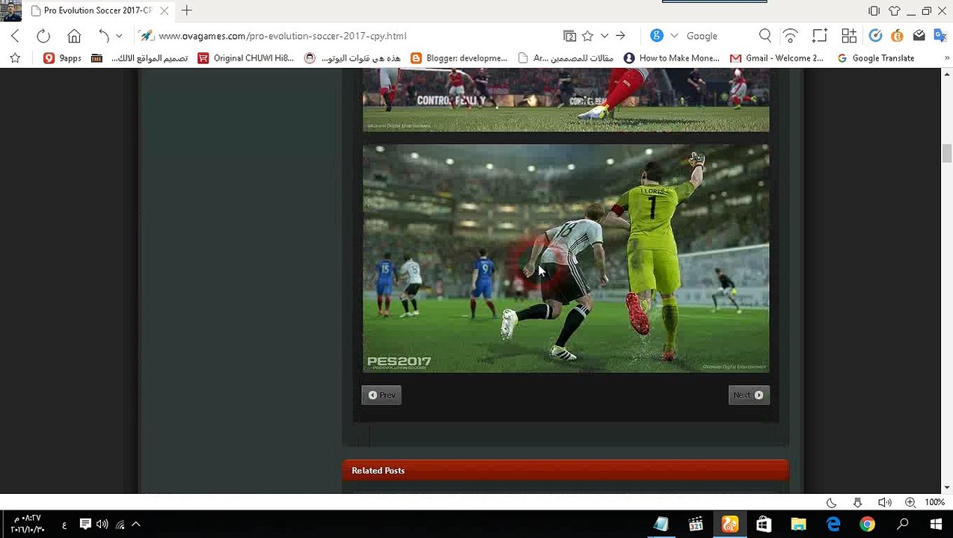Image resolution: width=953 pixels, height=538 pixels.
Task: Go back to the previous page
Action: 15,36
